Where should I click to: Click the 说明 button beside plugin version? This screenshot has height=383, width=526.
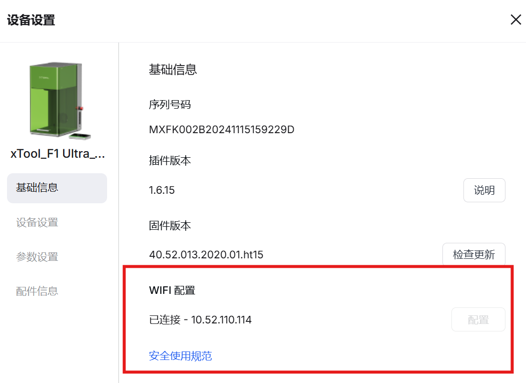484,190
